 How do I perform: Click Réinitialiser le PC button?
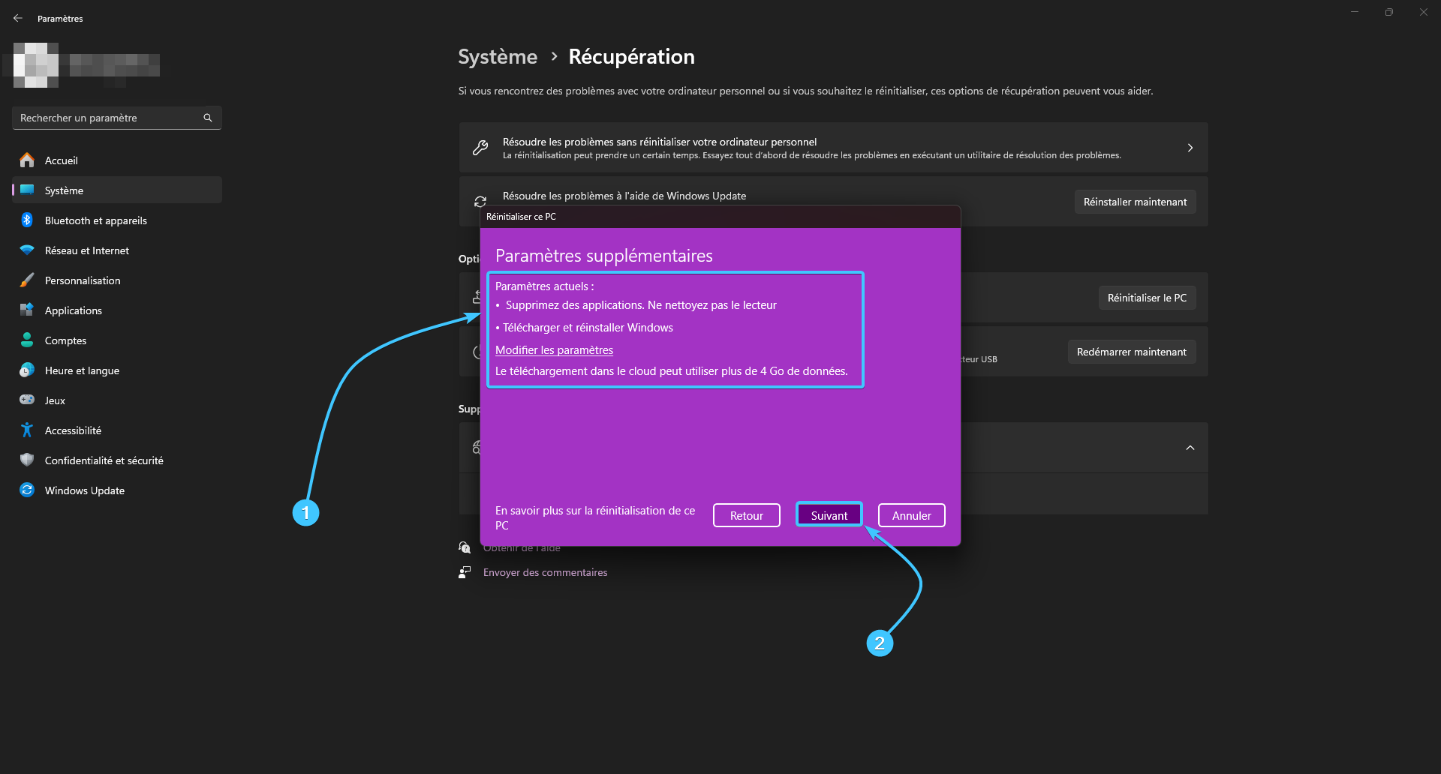tap(1147, 297)
